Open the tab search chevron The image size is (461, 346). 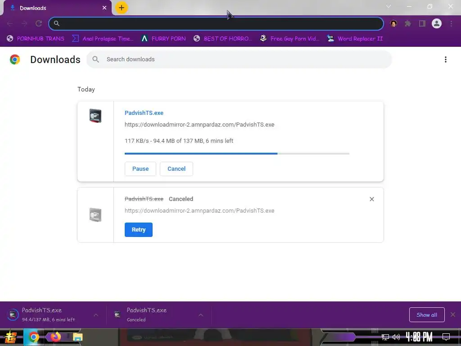point(389,6)
